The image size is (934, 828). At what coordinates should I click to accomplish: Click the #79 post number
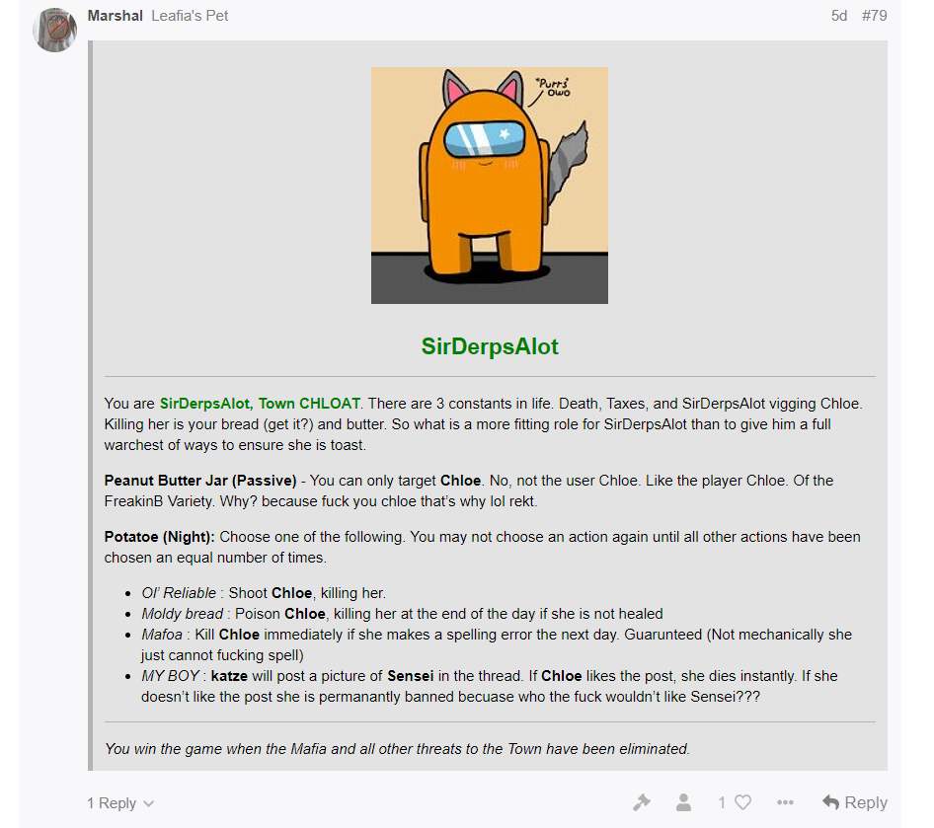(x=875, y=16)
